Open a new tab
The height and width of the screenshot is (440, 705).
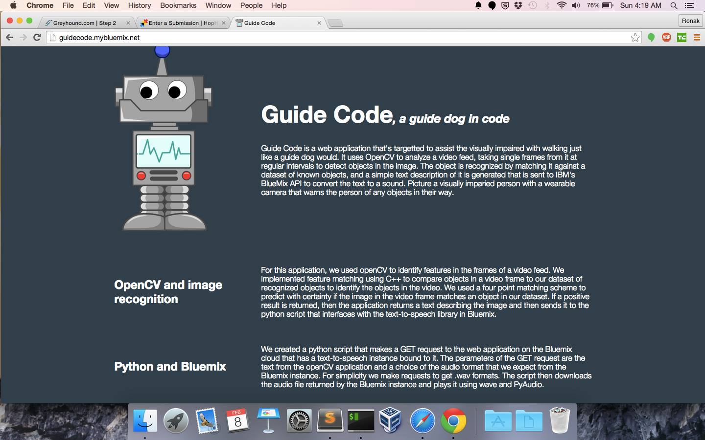point(335,23)
